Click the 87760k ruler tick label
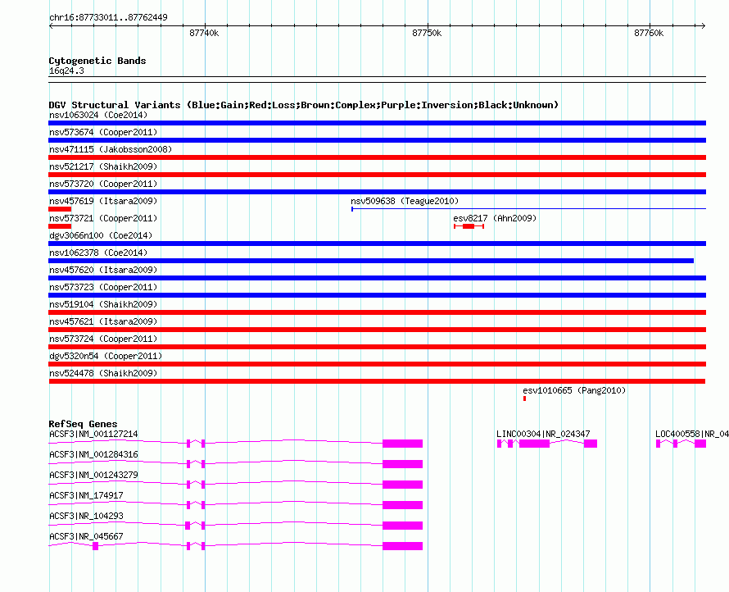 click(649, 33)
